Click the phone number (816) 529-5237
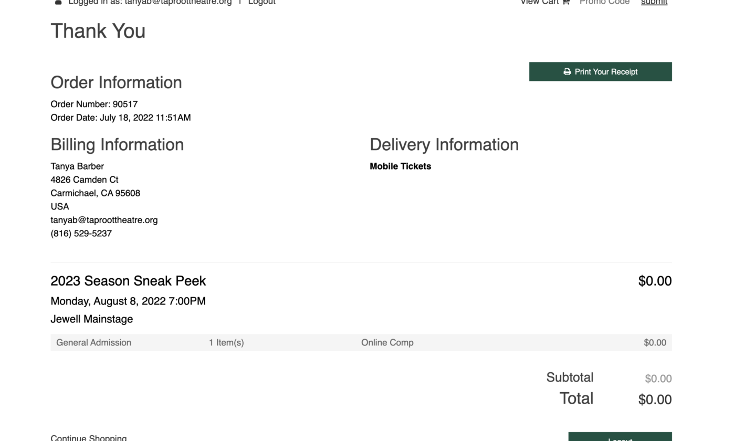 click(81, 234)
